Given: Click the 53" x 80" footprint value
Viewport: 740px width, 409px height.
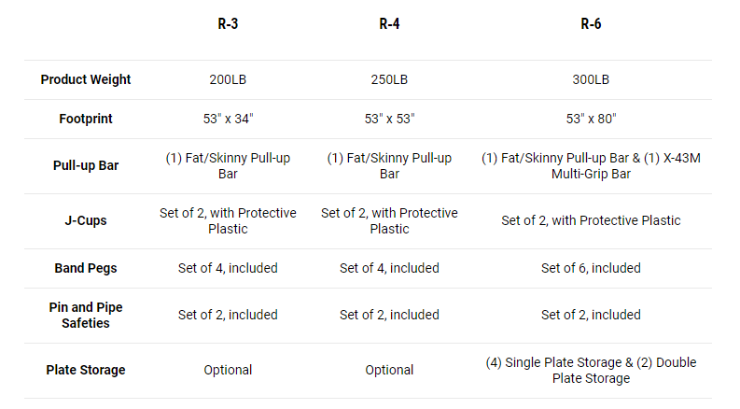Looking at the screenshot, I should point(591,119).
